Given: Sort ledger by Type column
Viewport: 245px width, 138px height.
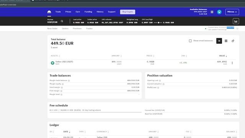Looking at the screenshot, I should pos(82,132).
